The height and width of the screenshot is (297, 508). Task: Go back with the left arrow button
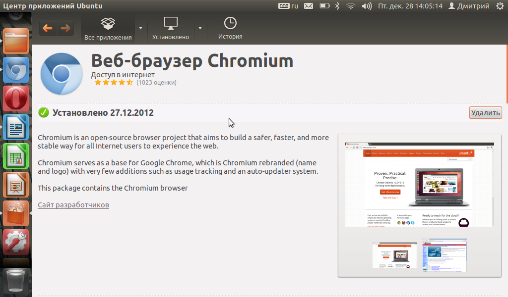click(x=48, y=28)
